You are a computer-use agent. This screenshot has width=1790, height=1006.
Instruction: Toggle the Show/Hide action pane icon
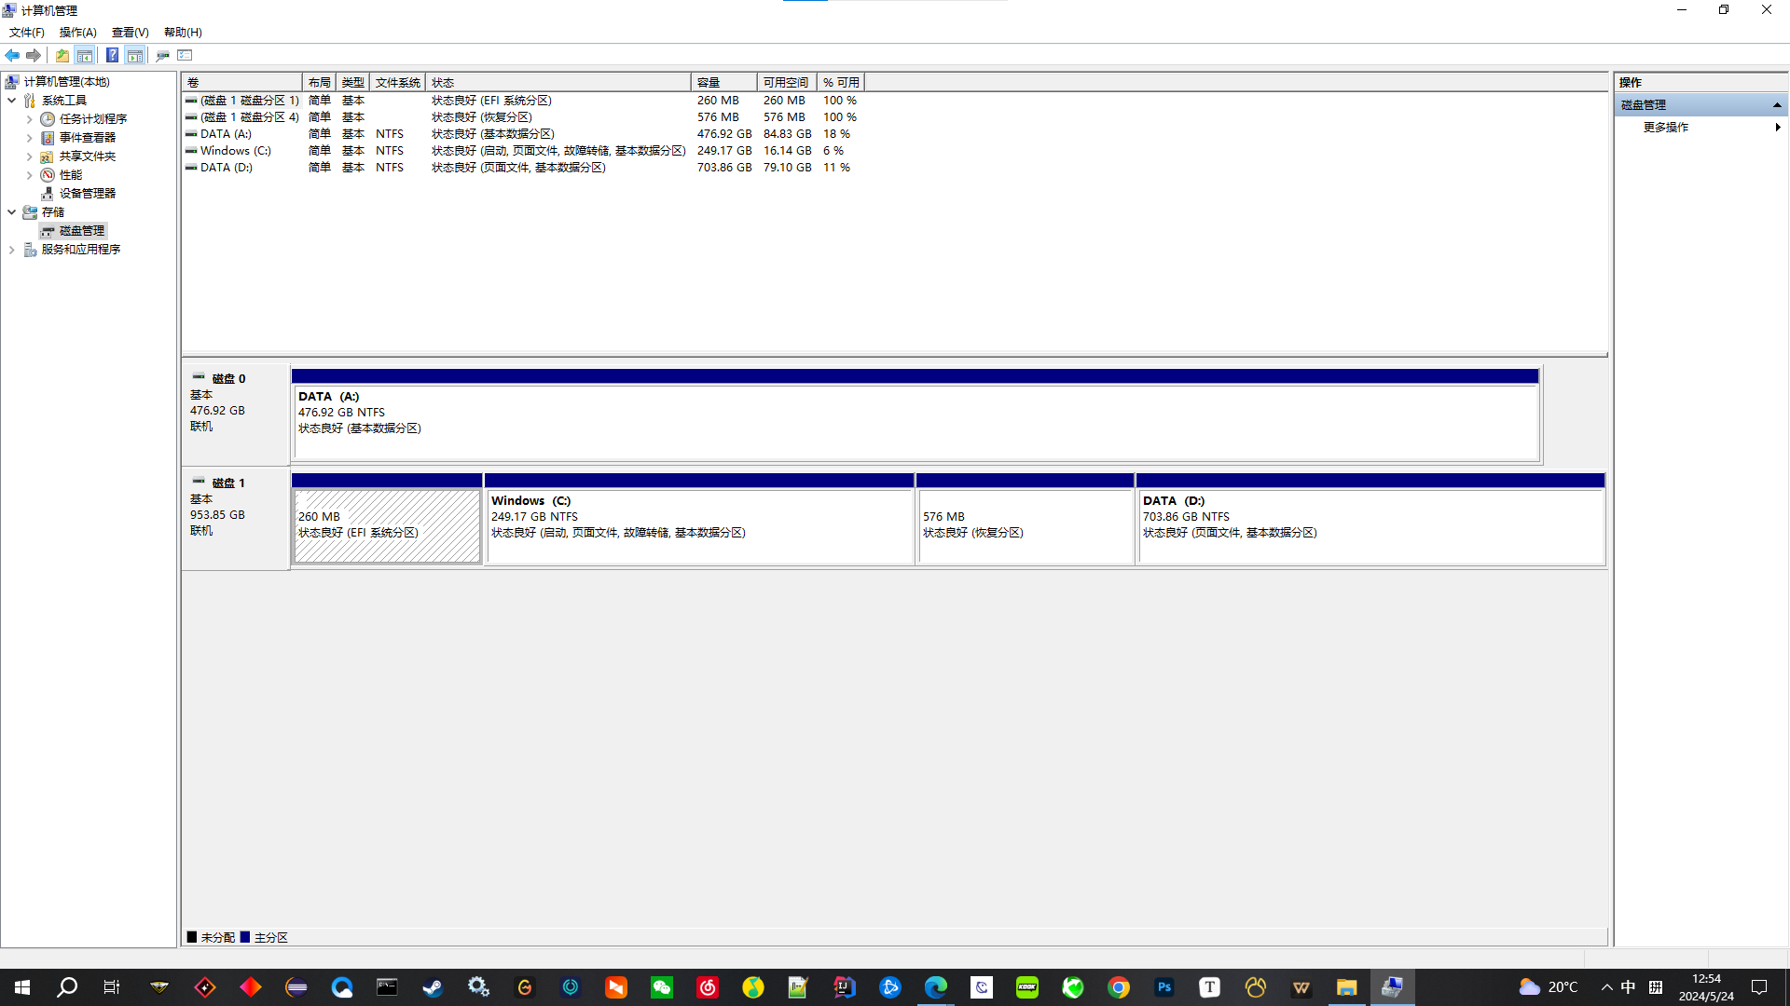135,55
